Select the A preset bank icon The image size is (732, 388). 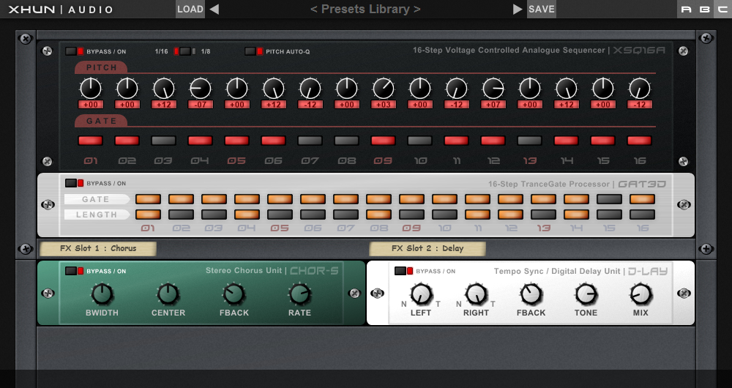pyautogui.click(x=686, y=10)
